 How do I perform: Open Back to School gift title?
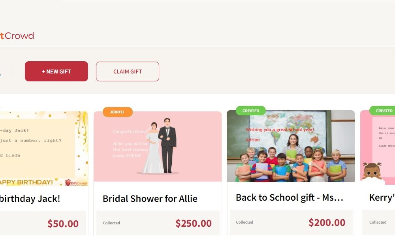290,197
